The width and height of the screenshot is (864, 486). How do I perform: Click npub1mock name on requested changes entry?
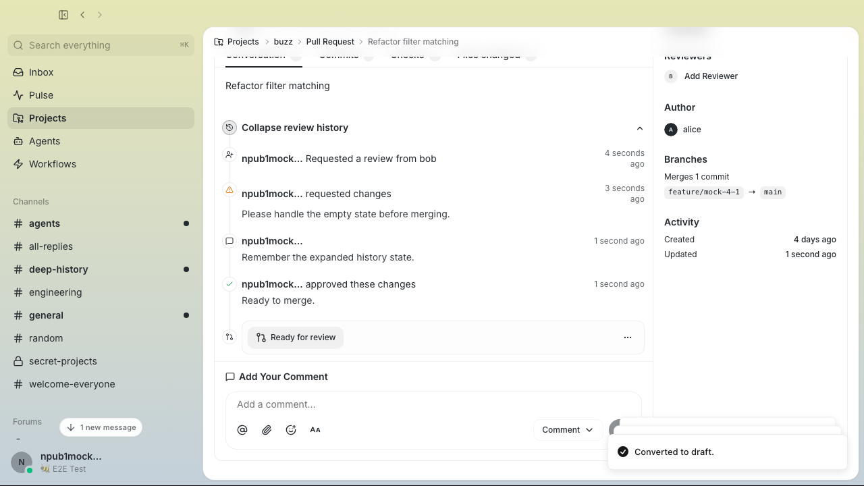point(272,194)
